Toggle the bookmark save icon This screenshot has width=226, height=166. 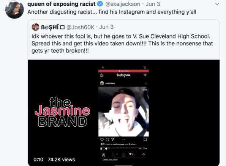pyautogui.click(x=145, y=140)
